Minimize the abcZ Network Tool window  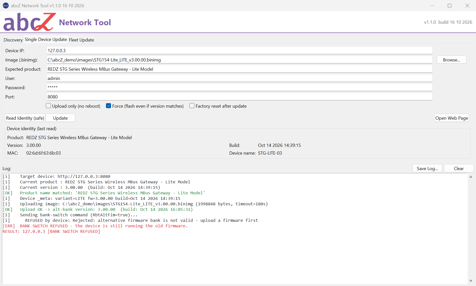tap(432, 5)
